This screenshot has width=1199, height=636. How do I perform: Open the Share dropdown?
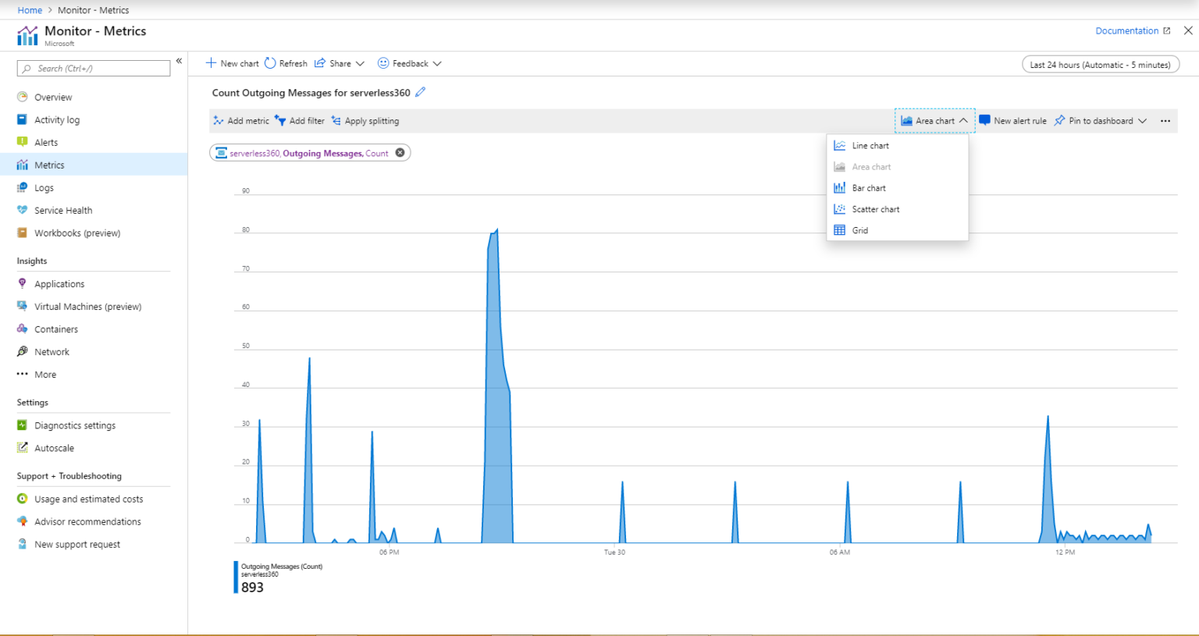point(339,63)
